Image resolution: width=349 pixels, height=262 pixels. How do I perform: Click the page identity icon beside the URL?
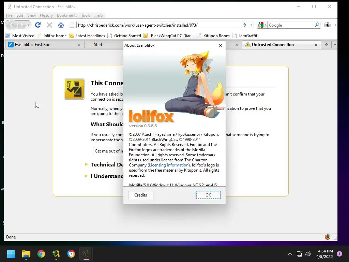click(x=72, y=25)
